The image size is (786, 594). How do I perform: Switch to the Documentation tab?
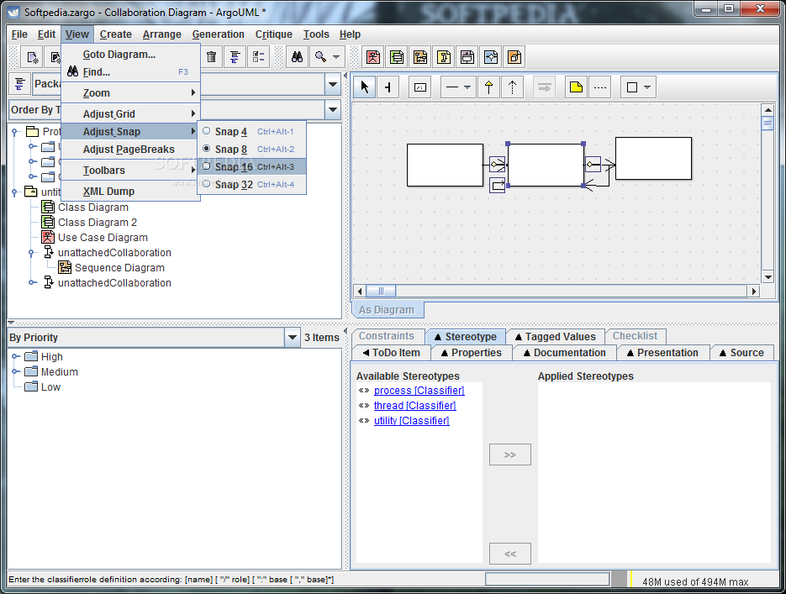coord(564,353)
